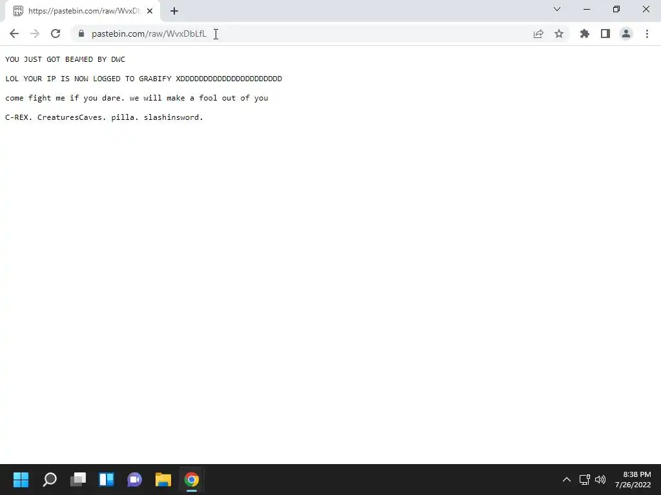Image resolution: width=661 pixels, height=495 pixels.
Task: Bookmark this tab with the star icon
Action: (x=559, y=34)
